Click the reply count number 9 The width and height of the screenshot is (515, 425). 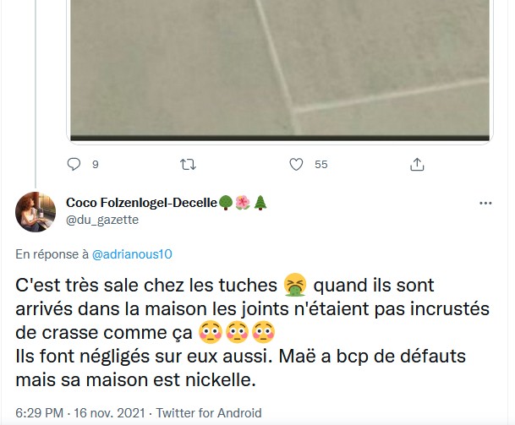click(x=95, y=165)
